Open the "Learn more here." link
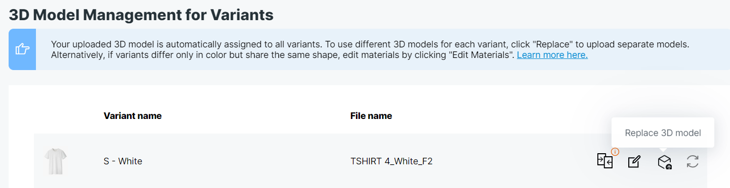Image resolution: width=730 pixels, height=188 pixels. 552,54
